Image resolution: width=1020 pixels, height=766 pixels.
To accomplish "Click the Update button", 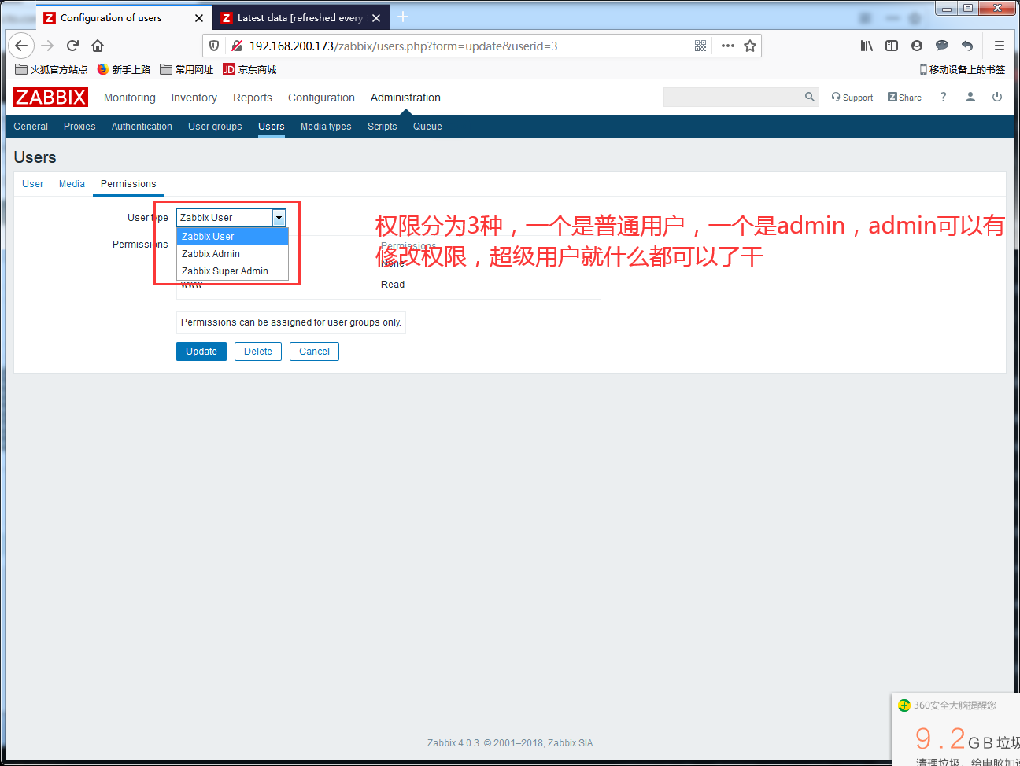I will pos(201,352).
